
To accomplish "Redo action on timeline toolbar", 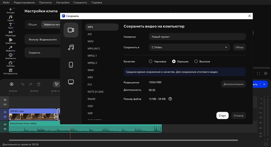I will pyautogui.click(x=30, y=84).
